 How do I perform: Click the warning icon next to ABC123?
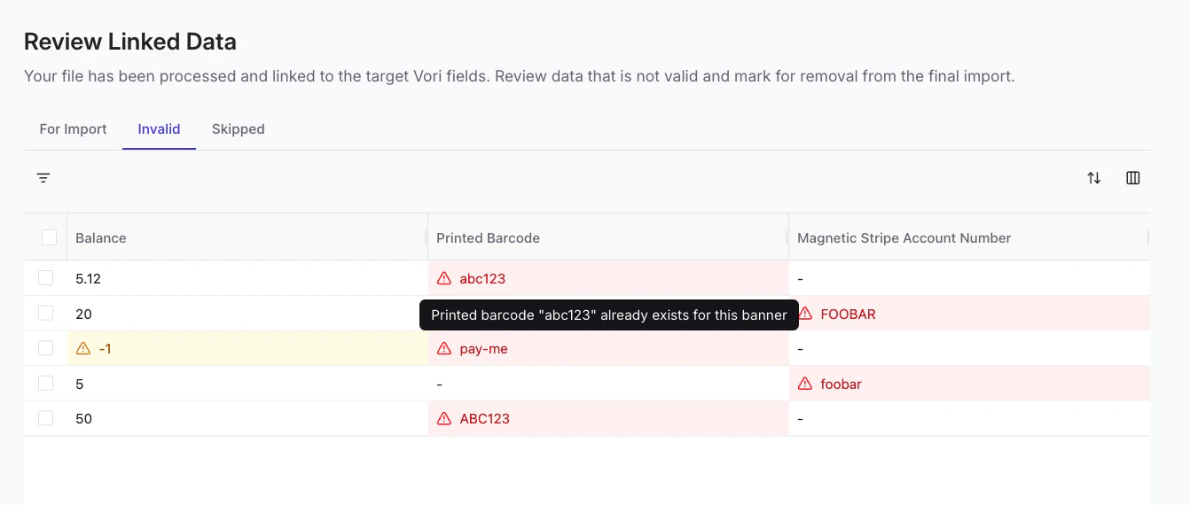pyautogui.click(x=444, y=419)
